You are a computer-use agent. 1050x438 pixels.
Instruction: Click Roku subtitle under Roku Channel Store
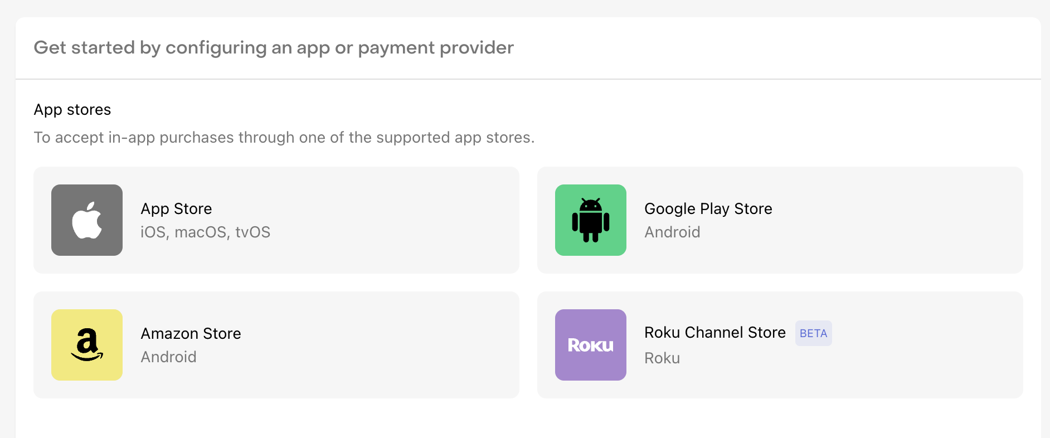tap(662, 358)
